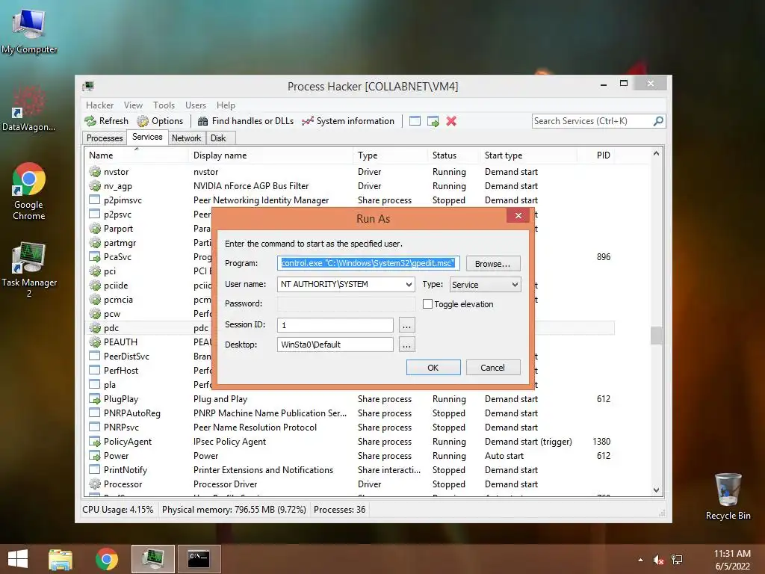Open Chrome from the taskbar
The image size is (765, 574).
tap(106, 559)
